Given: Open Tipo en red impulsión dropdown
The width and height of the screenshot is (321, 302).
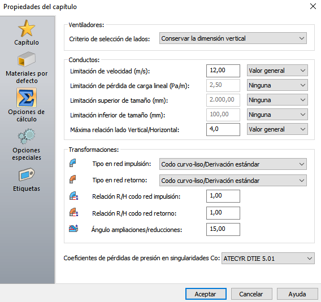Looking at the screenshot, I should [x=233, y=164].
